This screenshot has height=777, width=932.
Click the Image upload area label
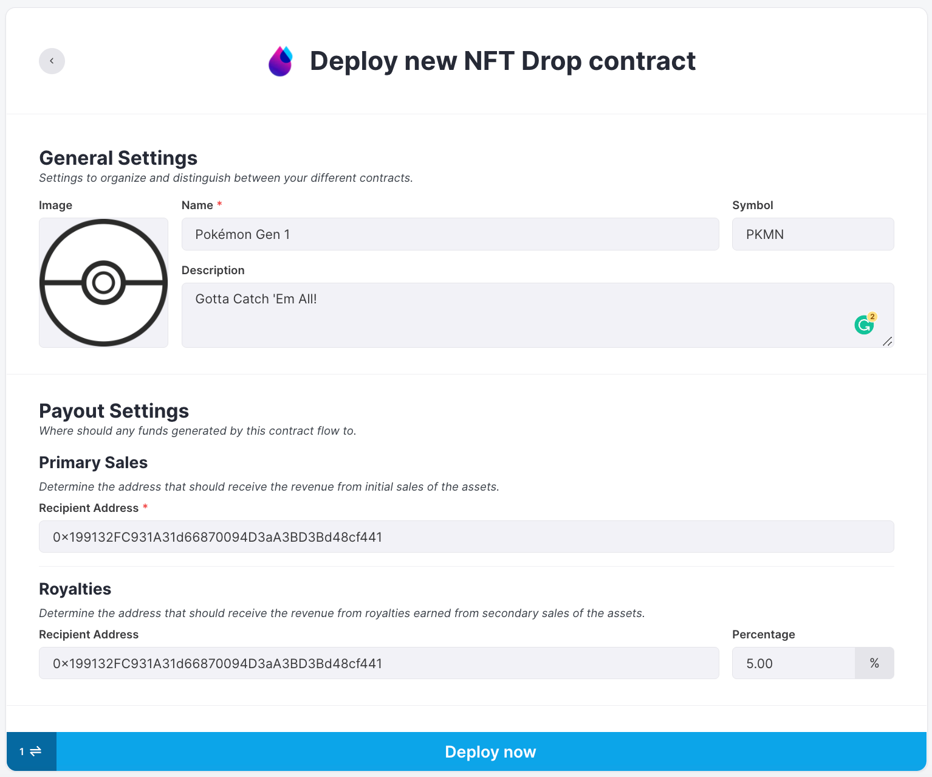pyautogui.click(x=55, y=205)
